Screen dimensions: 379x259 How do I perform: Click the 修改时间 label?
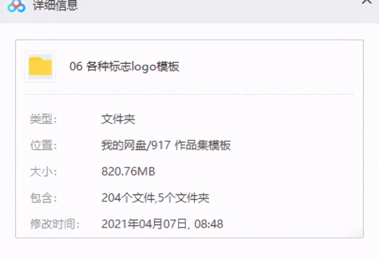55,224
